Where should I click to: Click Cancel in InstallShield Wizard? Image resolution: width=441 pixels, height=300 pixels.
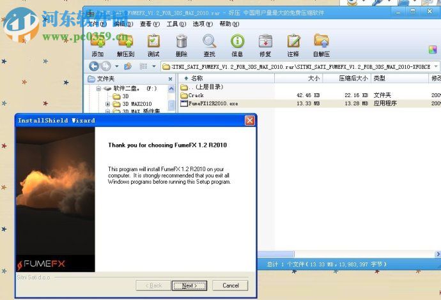click(230, 286)
